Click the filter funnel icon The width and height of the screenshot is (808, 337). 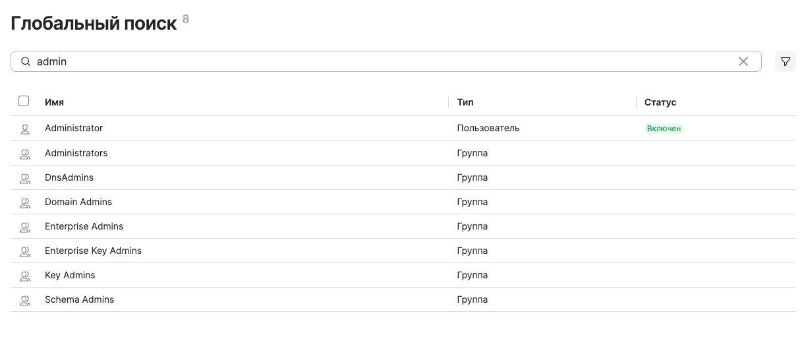(785, 61)
